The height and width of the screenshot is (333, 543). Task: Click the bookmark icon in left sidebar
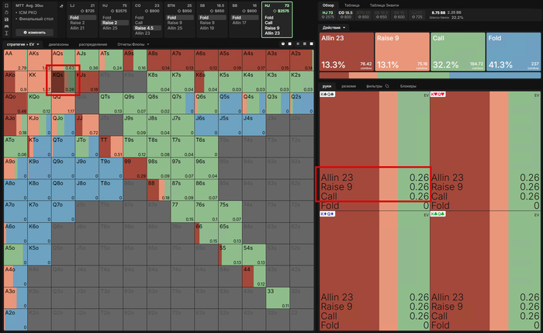click(x=6, y=5)
